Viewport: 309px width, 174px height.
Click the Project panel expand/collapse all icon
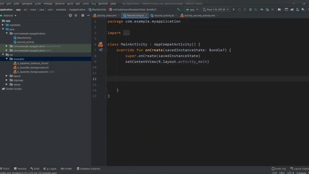pos(76,15)
